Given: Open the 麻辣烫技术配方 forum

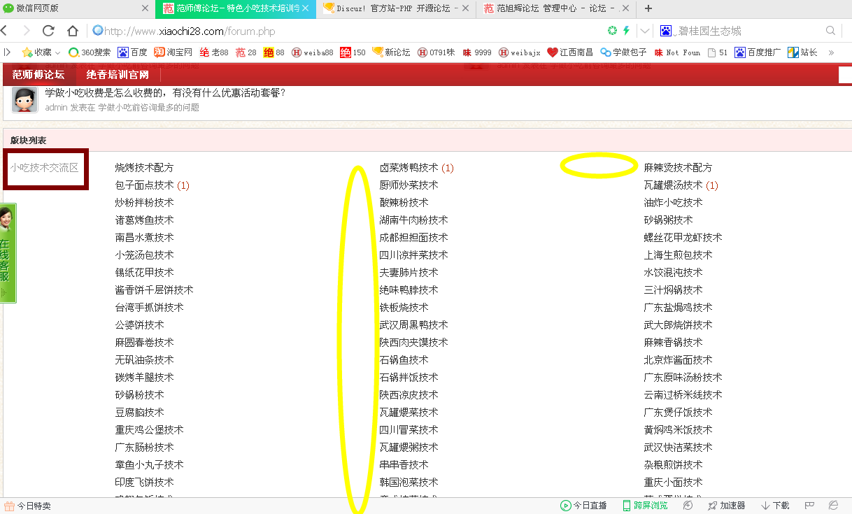Looking at the screenshot, I should click(678, 168).
